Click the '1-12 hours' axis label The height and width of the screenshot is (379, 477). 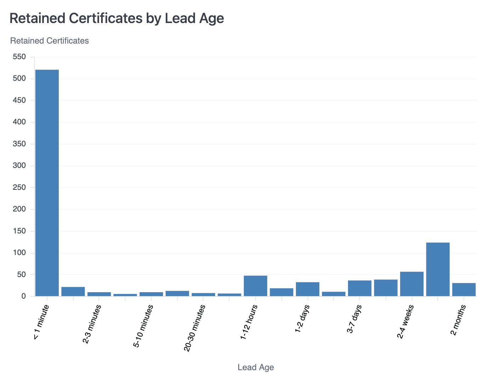click(x=248, y=323)
